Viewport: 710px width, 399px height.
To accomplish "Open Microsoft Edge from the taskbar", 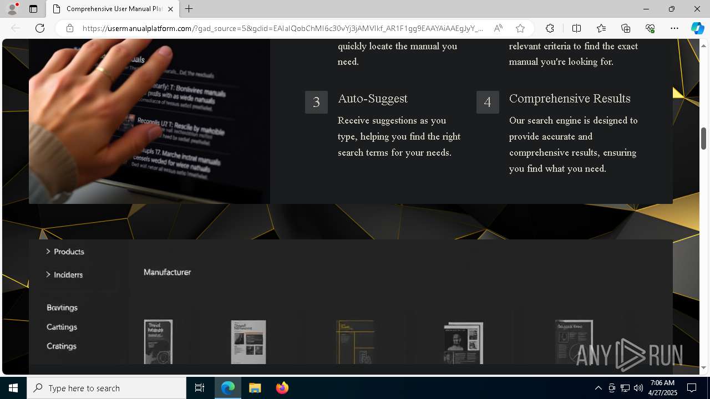I will pos(228,388).
